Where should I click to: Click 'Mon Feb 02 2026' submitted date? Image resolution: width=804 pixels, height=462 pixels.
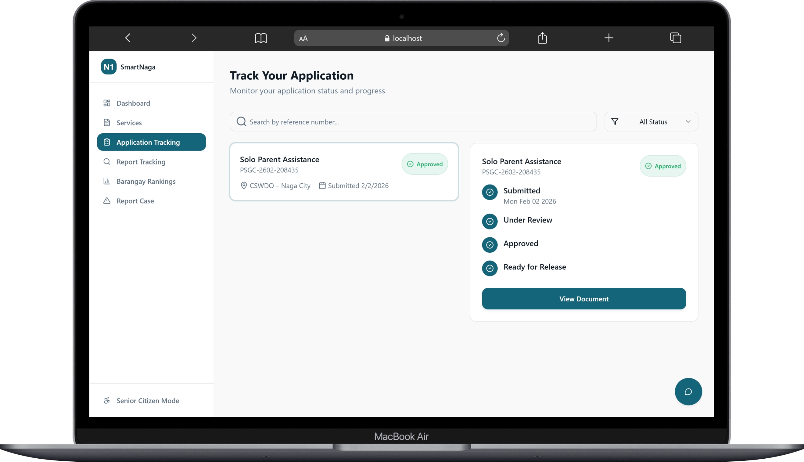click(x=530, y=201)
